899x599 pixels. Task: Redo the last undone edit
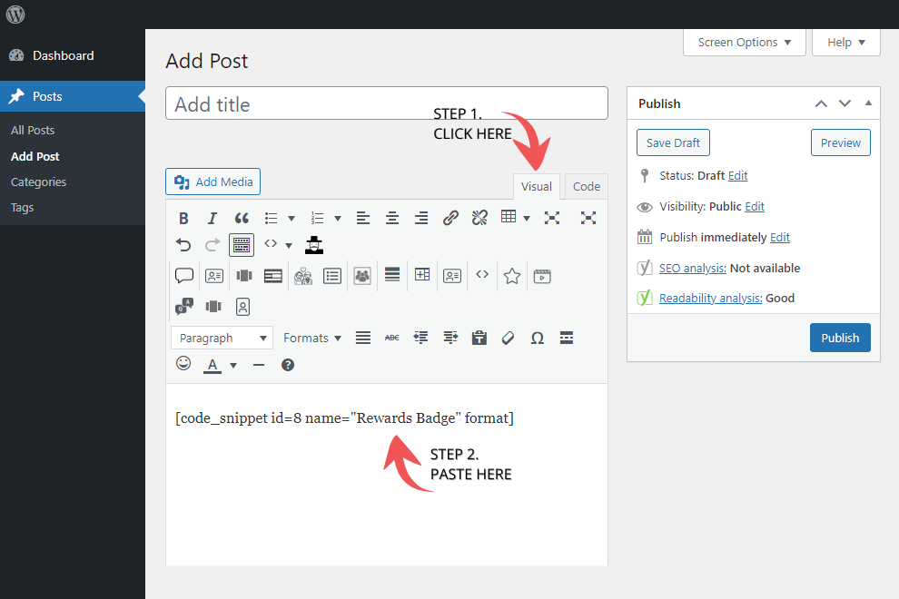[212, 245]
